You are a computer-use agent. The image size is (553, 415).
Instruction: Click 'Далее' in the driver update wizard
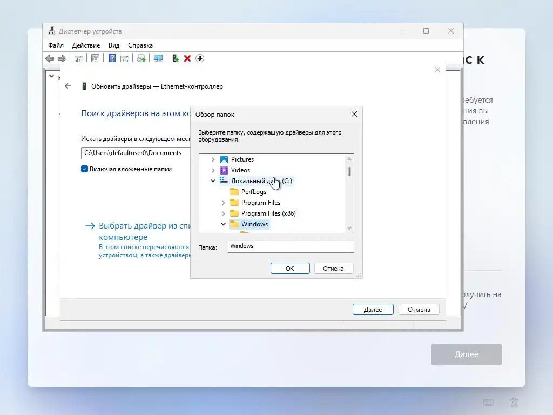pos(373,309)
